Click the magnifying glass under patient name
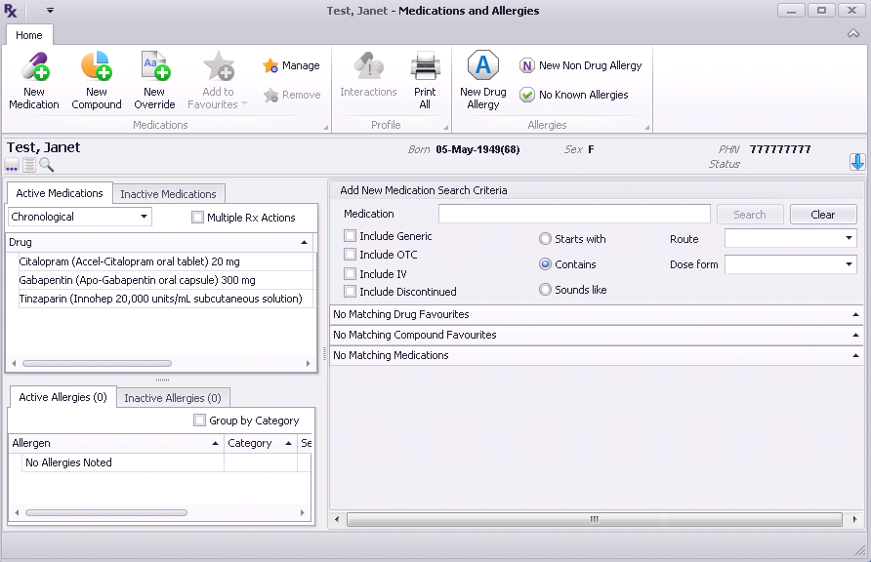This screenshot has width=871, height=562. pos(47,165)
